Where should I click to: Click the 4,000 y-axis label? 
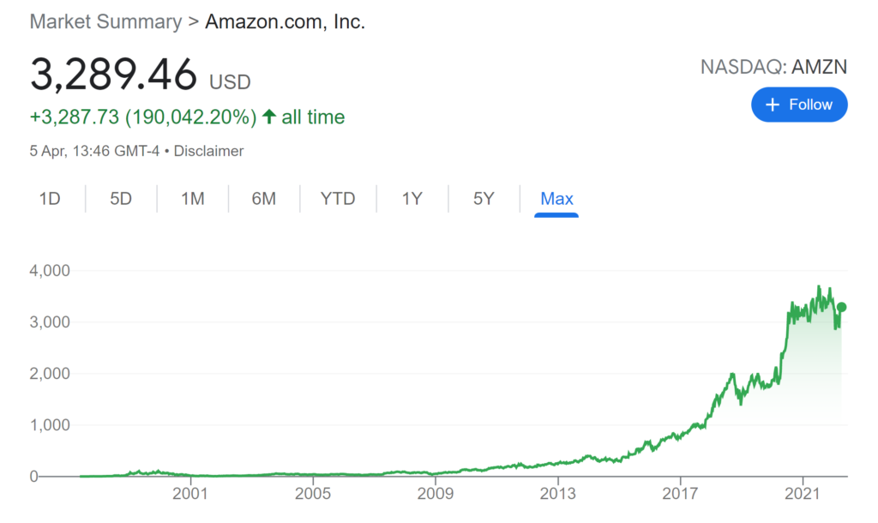[50, 270]
